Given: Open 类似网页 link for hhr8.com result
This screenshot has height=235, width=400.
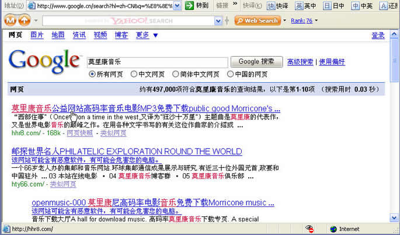Looking at the screenshot, I should tap(113, 133).
